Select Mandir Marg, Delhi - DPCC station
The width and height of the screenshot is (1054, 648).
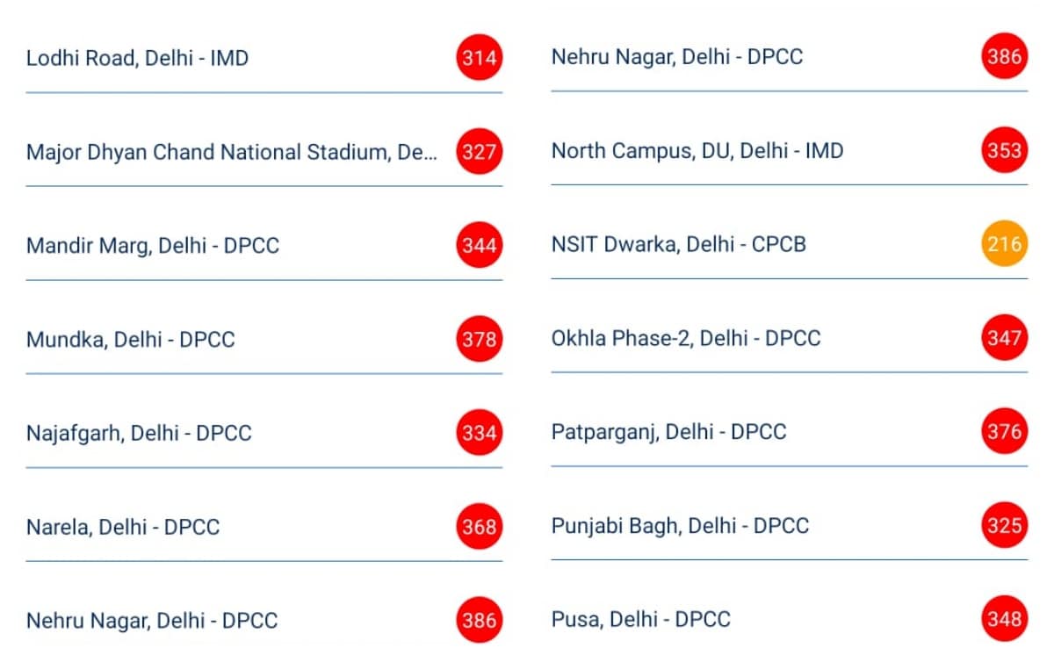point(153,245)
